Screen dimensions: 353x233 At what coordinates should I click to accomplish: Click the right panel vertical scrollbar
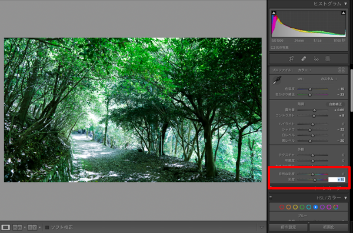pyautogui.click(x=352, y=90)
